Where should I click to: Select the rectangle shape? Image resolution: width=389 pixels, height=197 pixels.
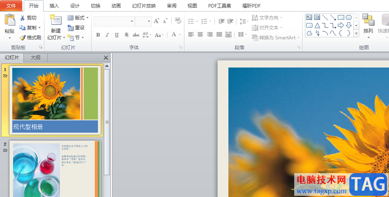coord(341,17)
